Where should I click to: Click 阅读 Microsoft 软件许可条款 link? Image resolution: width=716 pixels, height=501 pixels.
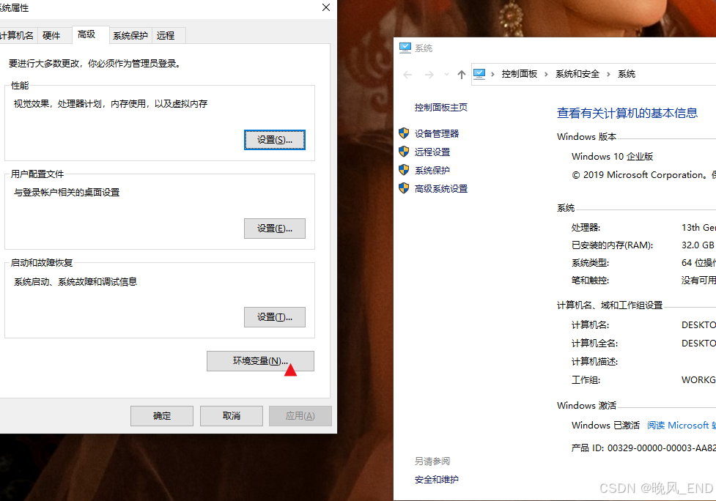coord(680,425)
